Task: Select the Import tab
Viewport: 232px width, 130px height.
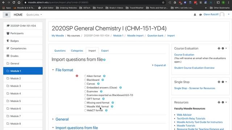Action: coord(92,51)
